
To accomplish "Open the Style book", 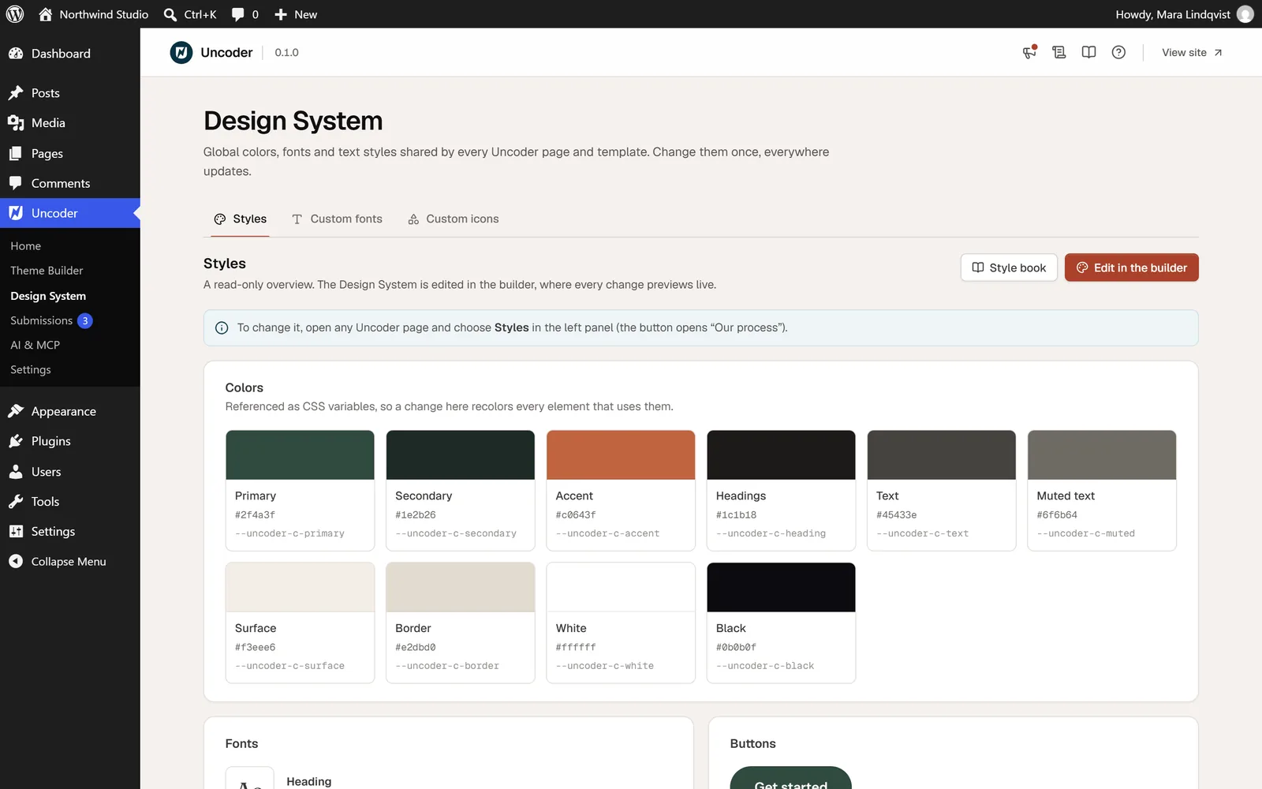I will (x=1009, y=267).
